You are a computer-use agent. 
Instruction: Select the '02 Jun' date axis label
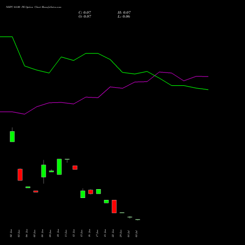(x=11, y=233)
